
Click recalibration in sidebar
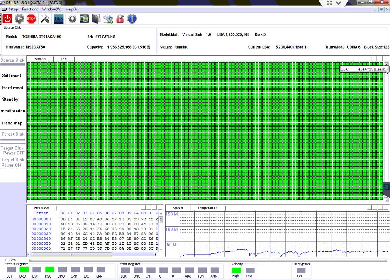tap(13, 111)
